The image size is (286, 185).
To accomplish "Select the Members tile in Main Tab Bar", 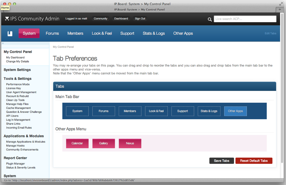I will point(130,111).
